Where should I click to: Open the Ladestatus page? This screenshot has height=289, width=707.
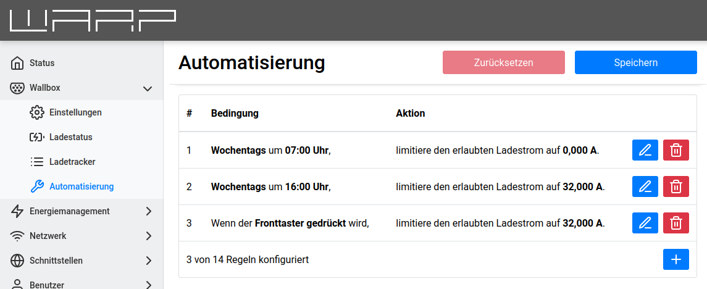click(x=70, y=137)
